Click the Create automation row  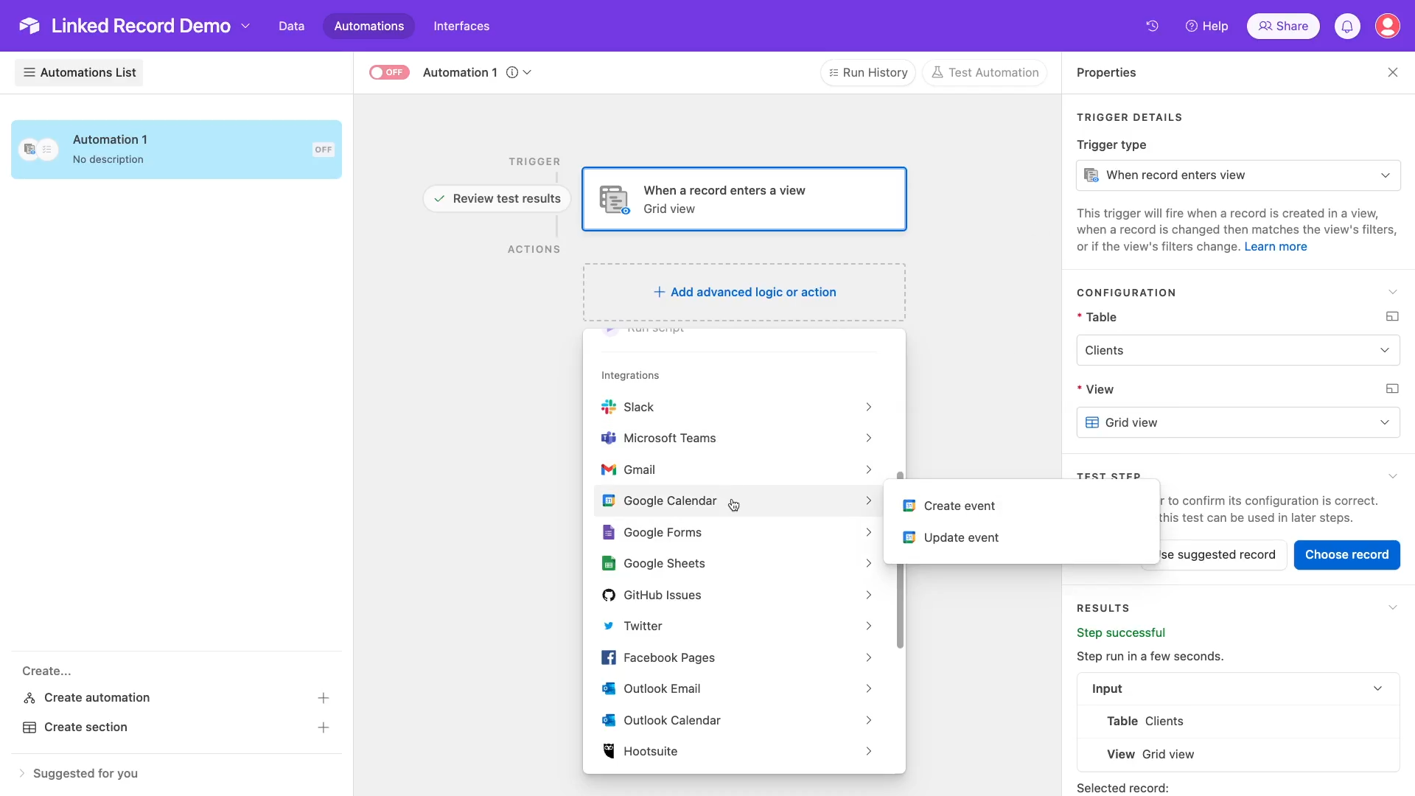click(176, 698)
